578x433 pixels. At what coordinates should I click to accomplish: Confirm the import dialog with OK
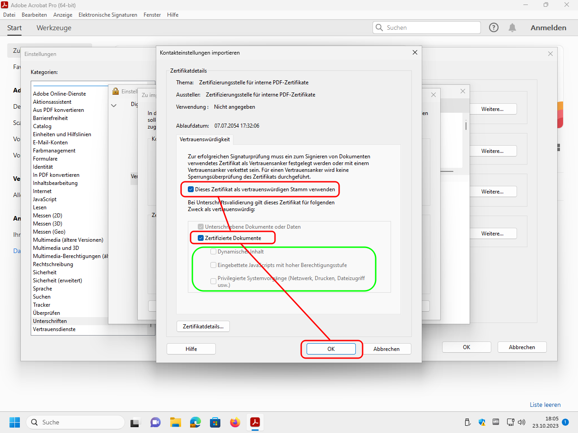pos(331,349)
